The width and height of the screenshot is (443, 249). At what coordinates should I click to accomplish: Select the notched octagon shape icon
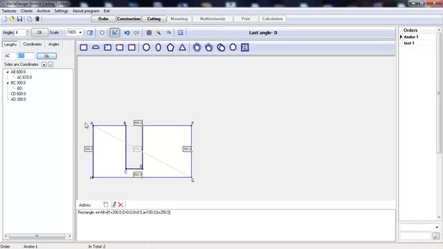(233, 48)
